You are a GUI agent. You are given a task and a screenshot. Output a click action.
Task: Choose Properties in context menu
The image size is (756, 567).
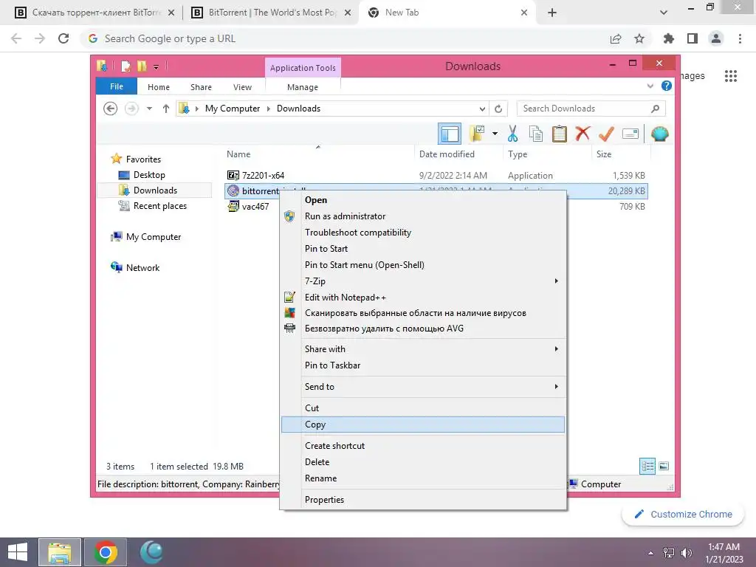coord(423,500)
